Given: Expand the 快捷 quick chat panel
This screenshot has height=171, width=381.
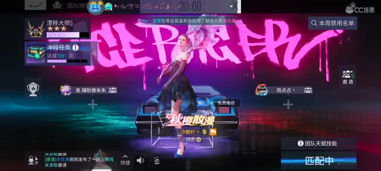Looking at the screenshot, I should [x=125, y=160].
